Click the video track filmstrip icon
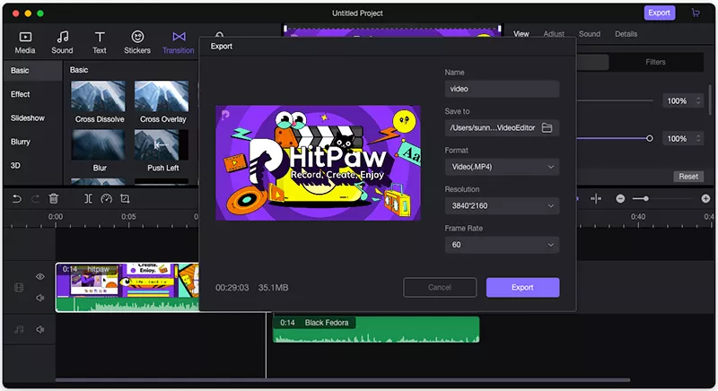Screen dimensions: 718x391 pyautogui.click(x=19, y=287)
